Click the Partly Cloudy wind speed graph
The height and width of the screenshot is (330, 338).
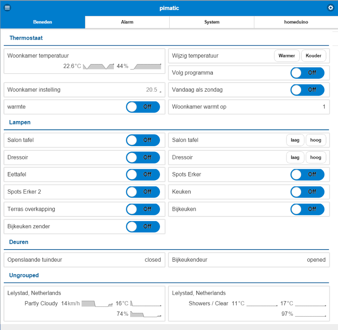tap(97, 304)
